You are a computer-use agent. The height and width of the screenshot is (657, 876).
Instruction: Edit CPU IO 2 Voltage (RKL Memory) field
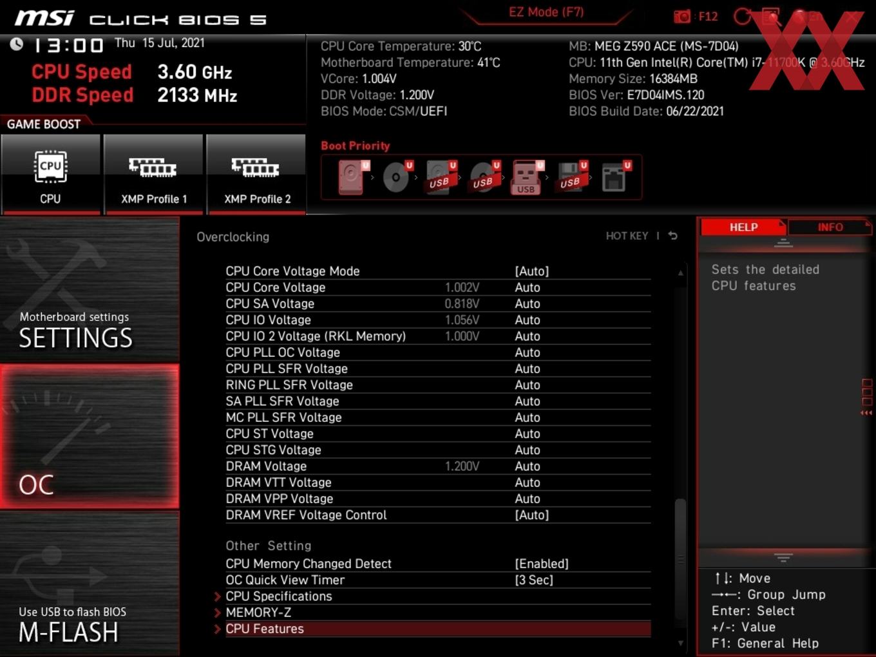528,336
